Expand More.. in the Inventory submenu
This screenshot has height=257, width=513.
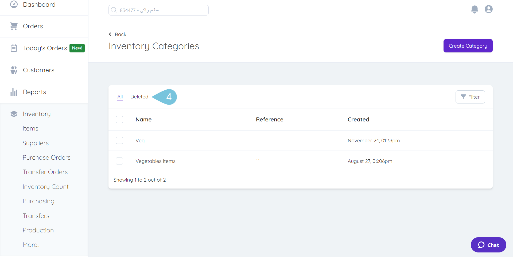pyautogui.click(x=31, y=245)
